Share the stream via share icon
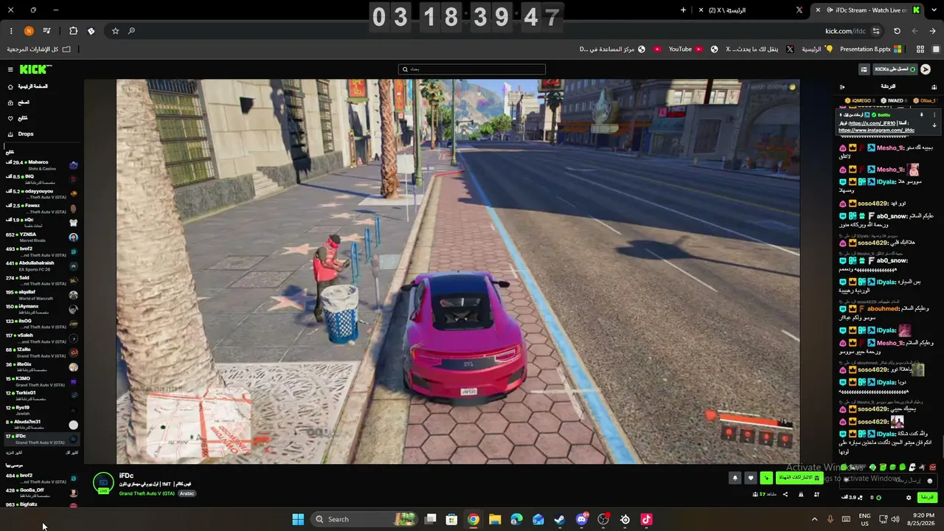The height and width of the screenshot is (531, 944). 785,494
